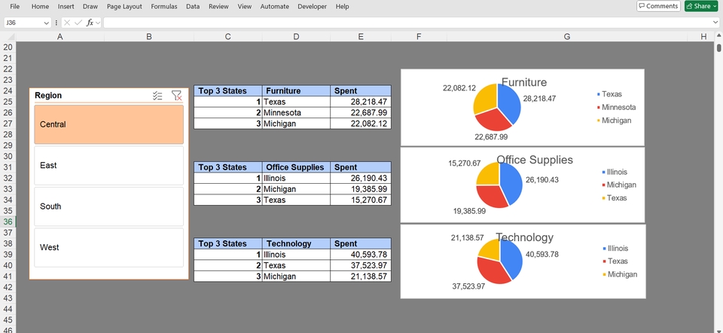Select Michigan legend entry in Technology chart
The height and width of the screenshot is (333, 723).
pos(619,274)
